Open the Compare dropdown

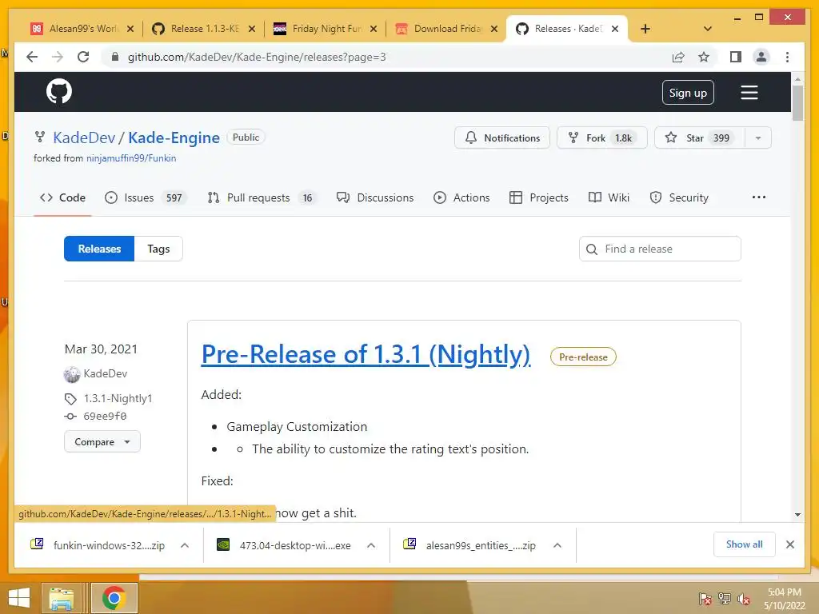102,441
